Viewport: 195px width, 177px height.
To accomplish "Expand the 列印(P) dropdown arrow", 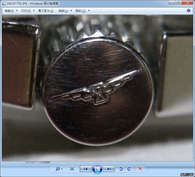I will pos(34,11).
